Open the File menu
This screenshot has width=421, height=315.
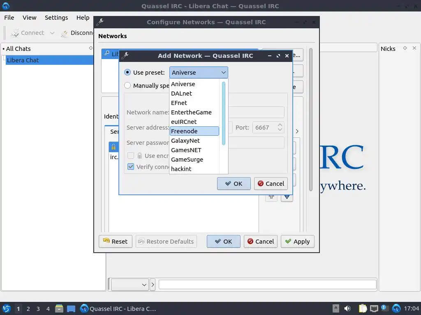[x=9, y=17]
